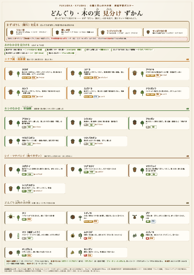Click the leaf icon in the ウラジロガシ card
194x275 pixels.
(x=18, y=141)
